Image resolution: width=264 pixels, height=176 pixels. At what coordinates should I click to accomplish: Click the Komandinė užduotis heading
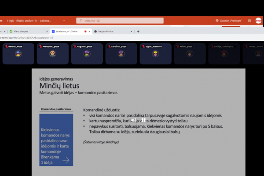pyautogui.click(x=102, y=110)
